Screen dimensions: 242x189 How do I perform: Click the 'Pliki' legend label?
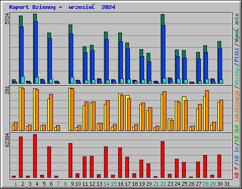point(236,55)
